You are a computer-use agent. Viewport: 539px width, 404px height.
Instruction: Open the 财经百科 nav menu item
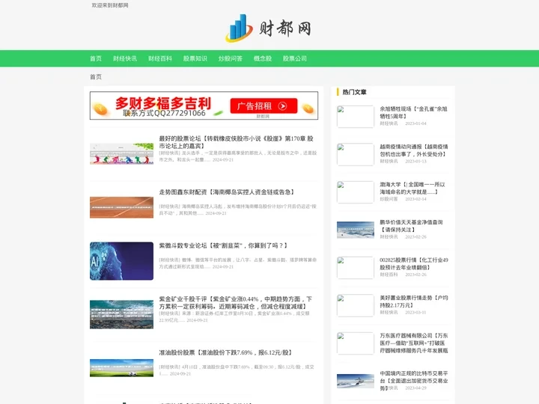coord(160,58)
